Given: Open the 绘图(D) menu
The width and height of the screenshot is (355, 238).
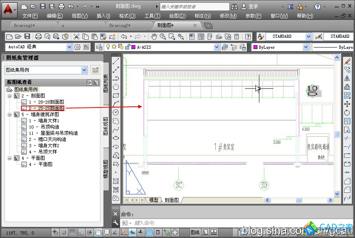Looking at the screenshot, I should (x=177, y=16).
